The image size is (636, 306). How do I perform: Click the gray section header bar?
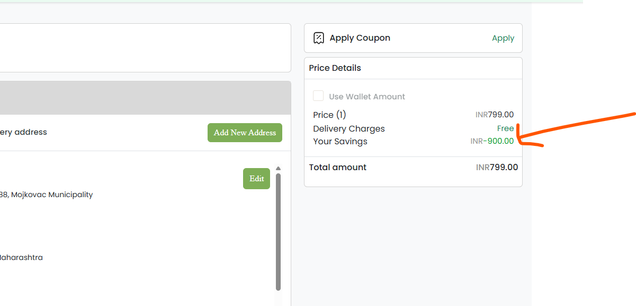[145, 98]
